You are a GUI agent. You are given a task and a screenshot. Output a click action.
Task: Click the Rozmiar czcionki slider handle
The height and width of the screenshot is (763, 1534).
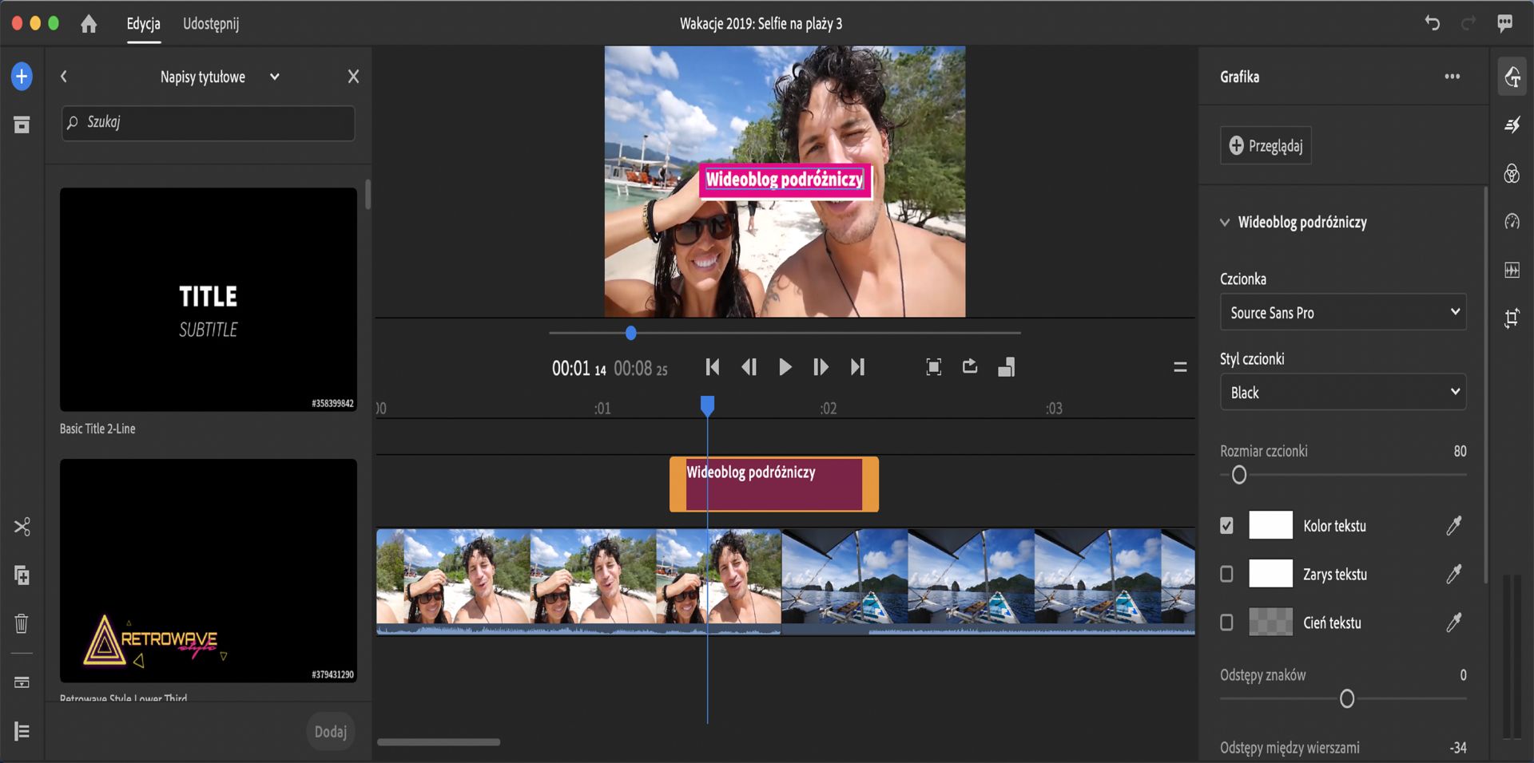point(1239,476)
